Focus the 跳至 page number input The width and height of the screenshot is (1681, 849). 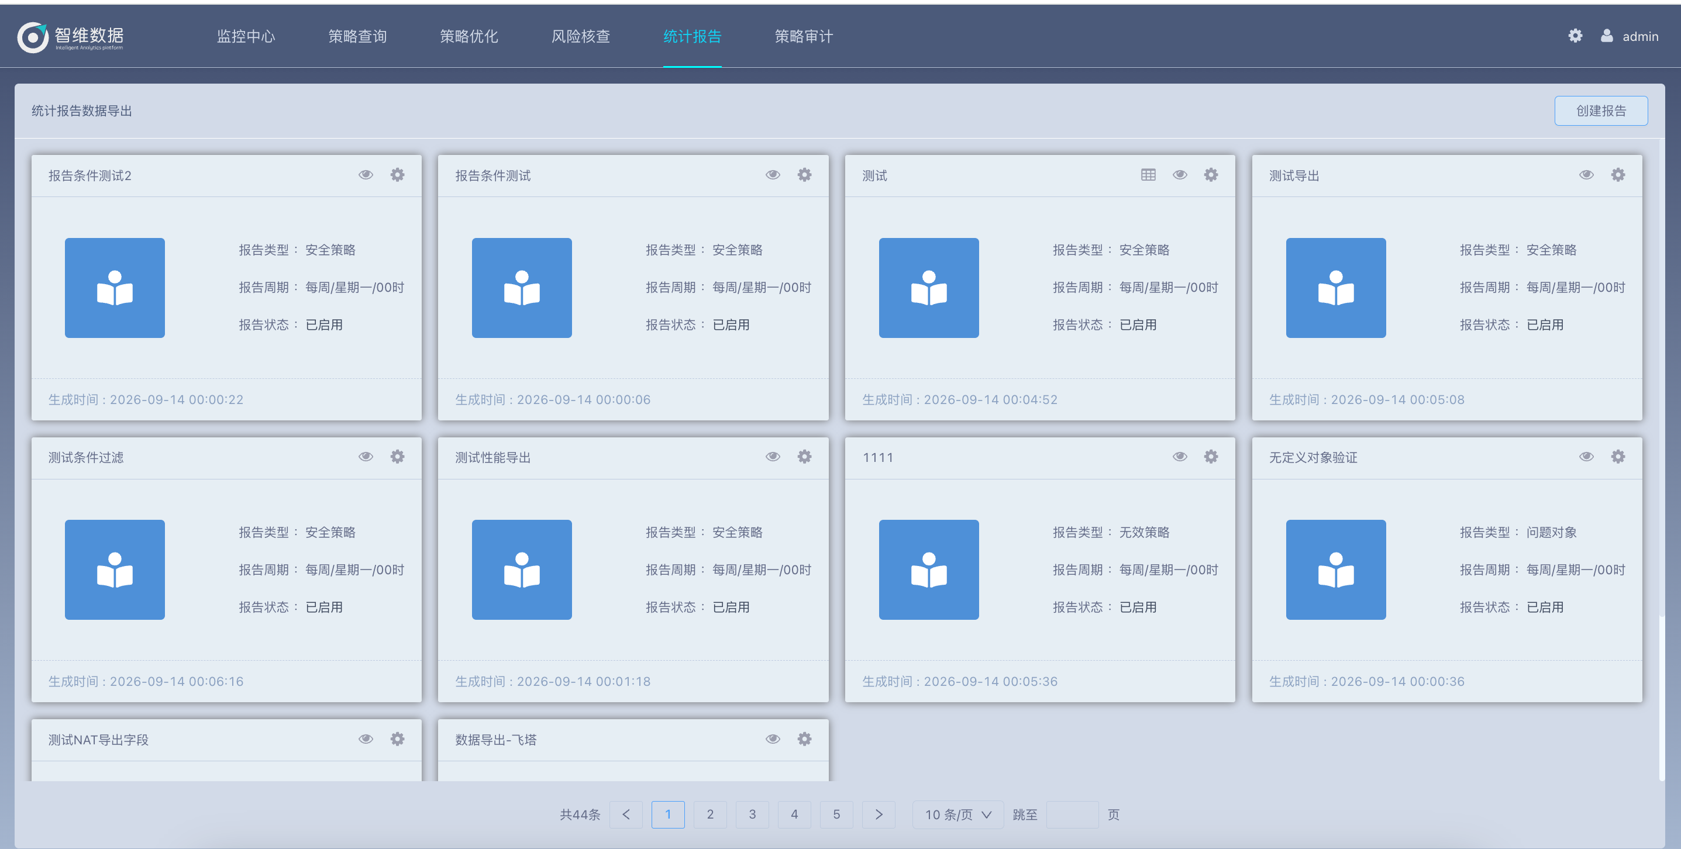[1072, 815]
